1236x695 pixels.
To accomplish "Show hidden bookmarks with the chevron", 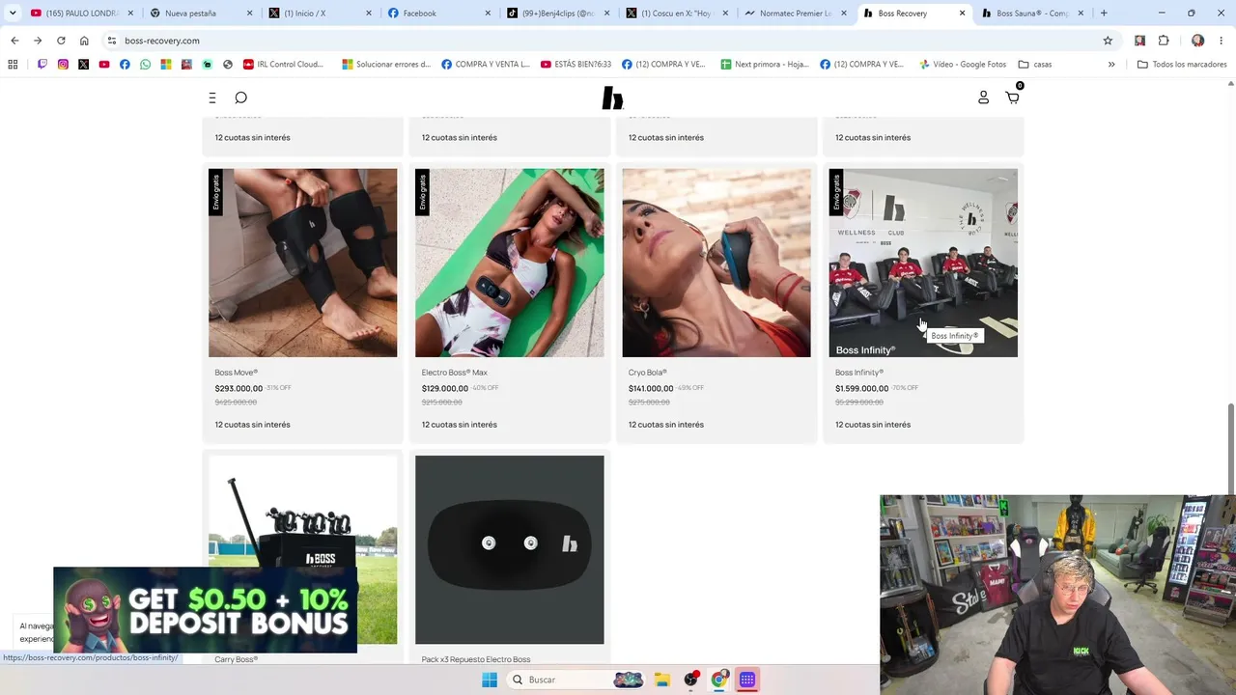I will [x=1111, y=65].
